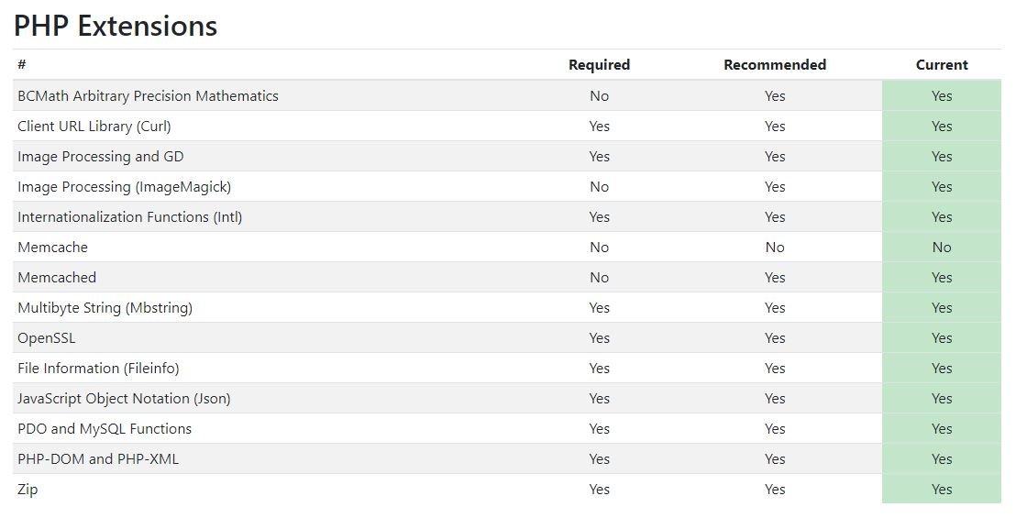
Task: Click PDO and MySQL Functions label
Action: click(105, 428)
